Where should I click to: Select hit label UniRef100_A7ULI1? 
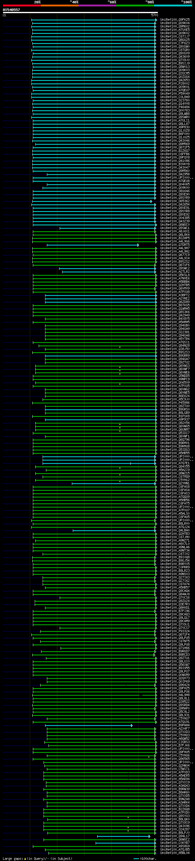tap(175, 120)
